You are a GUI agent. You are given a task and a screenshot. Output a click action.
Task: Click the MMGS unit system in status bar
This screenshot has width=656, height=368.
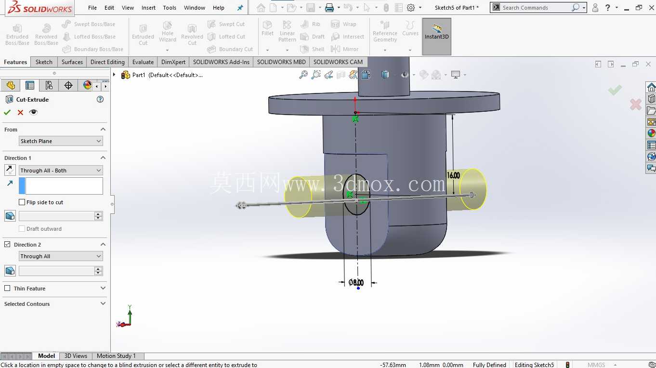596,365
